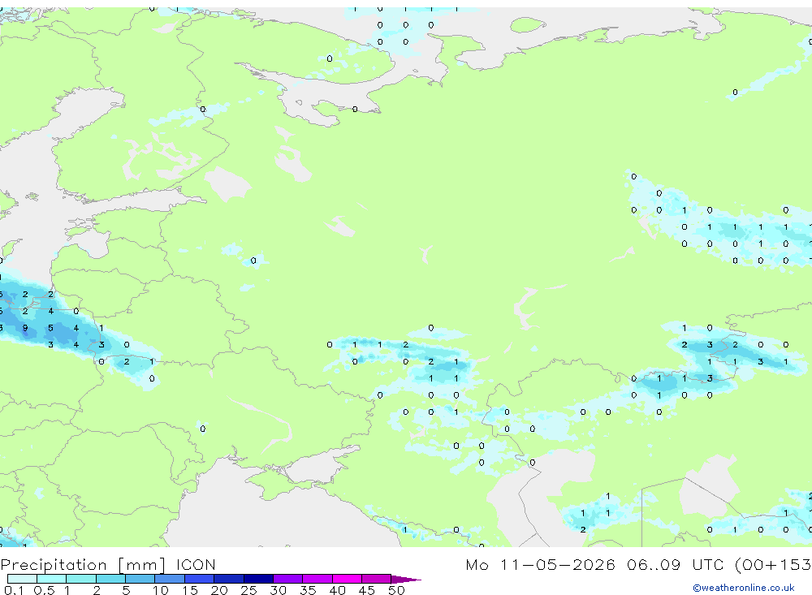Pick the 25–30 mm navy legend swatch
Screen dimensions: 812x595
(x=258, y=579)
